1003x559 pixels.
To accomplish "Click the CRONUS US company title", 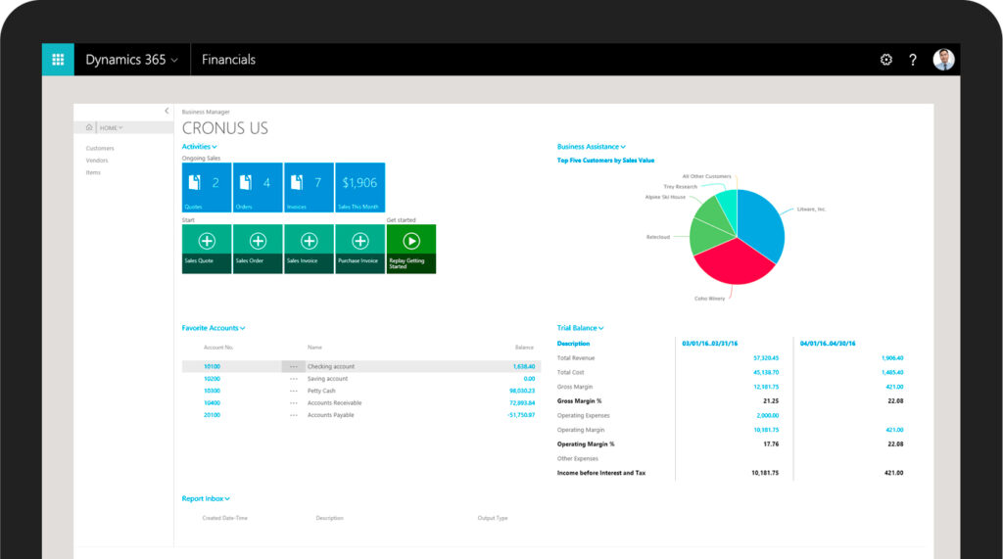I will (x=224, y=128).
